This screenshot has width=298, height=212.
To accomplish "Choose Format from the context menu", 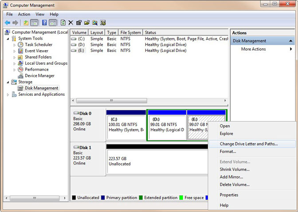I will click(252, 152).
